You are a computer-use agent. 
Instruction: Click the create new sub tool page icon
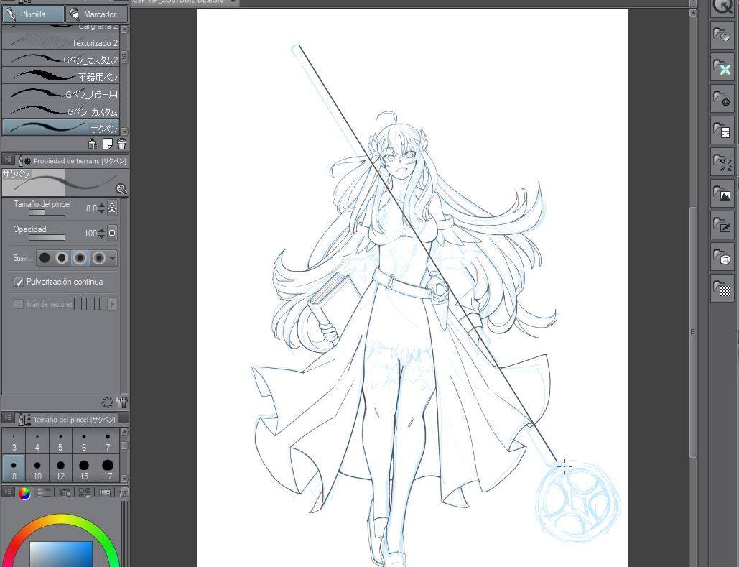click(x=108, y=144)
